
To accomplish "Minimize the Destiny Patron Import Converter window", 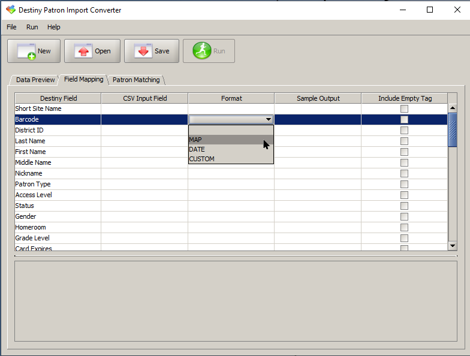I will [403, 10].
